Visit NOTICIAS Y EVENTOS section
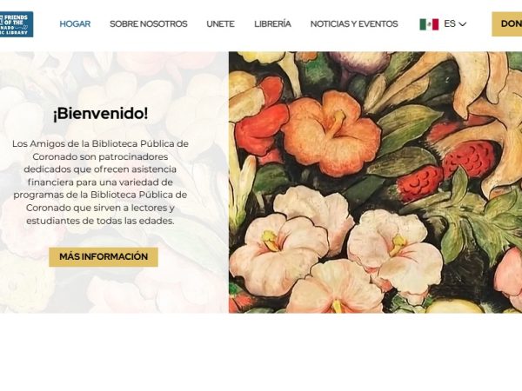This screenshot has height=391, width=522. pyautogui.click(x=354, y=24)
